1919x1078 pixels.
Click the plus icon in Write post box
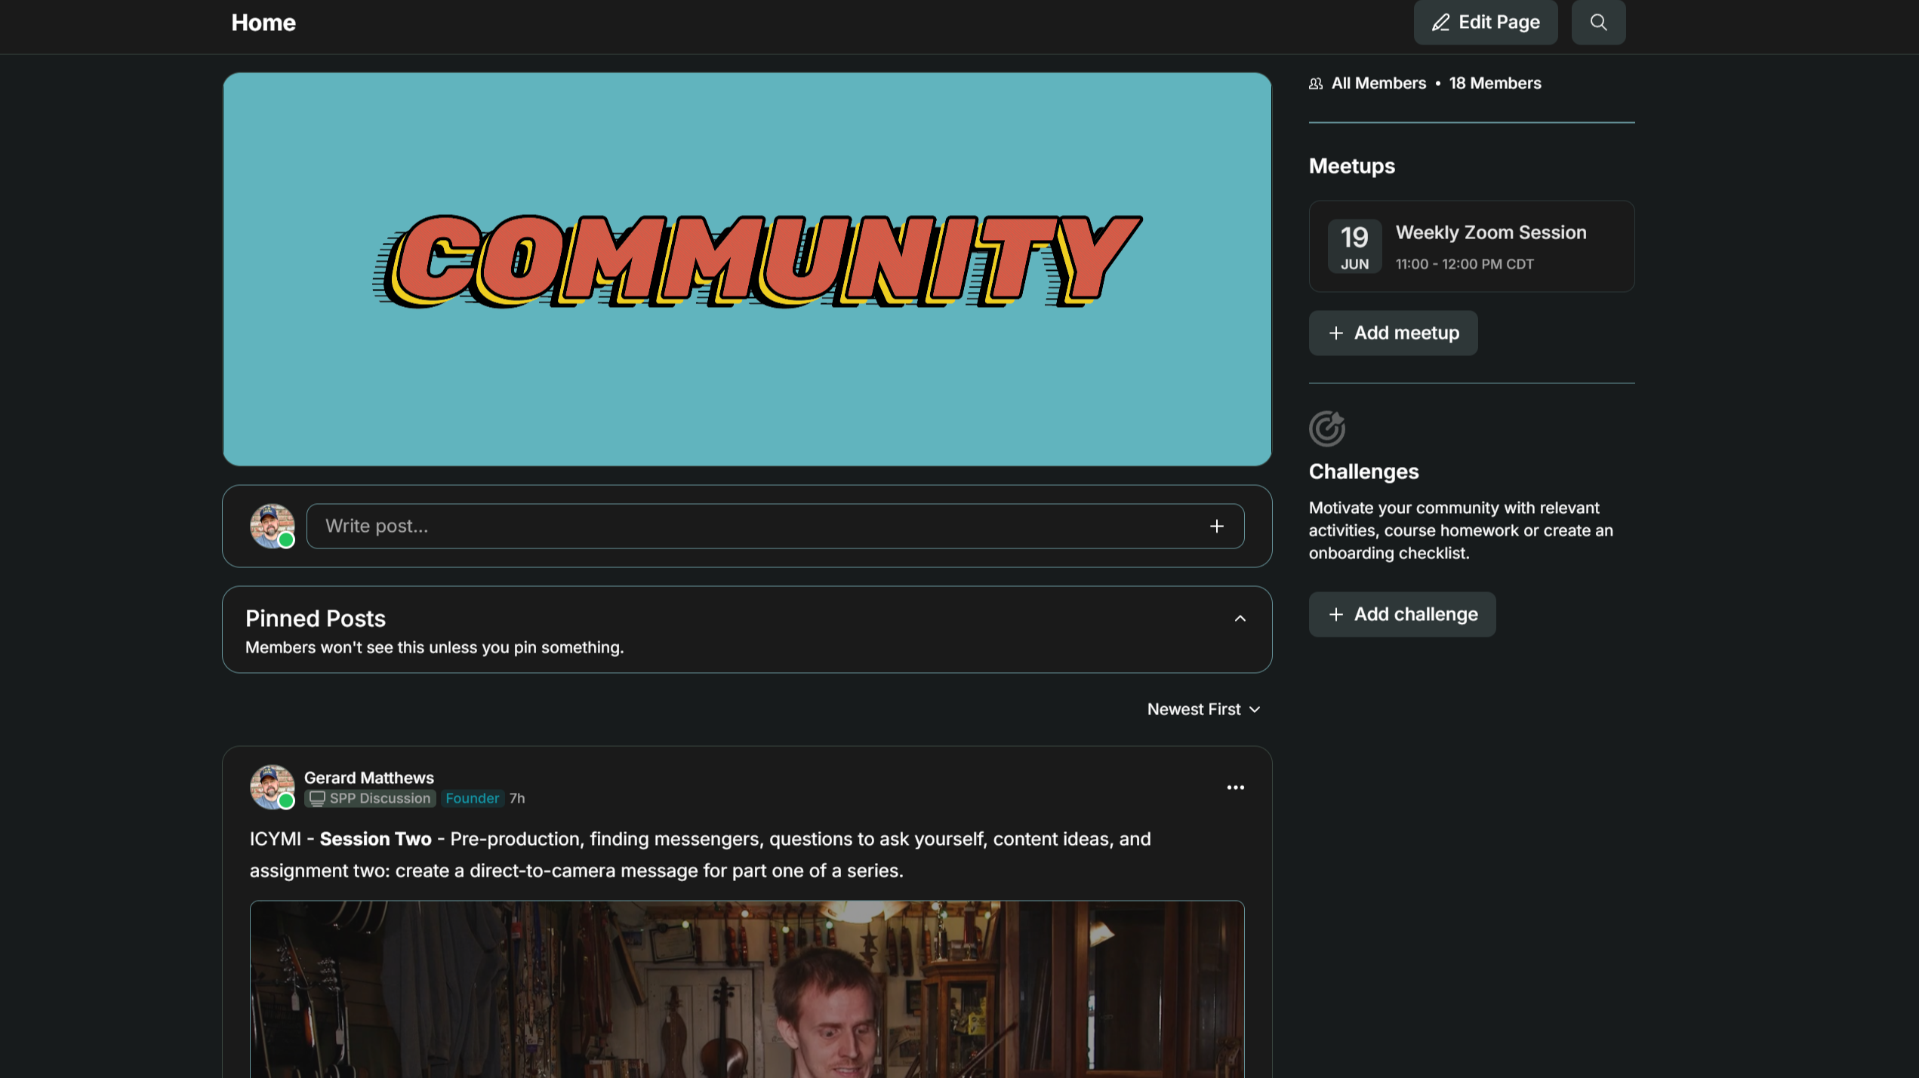tap(1216, 527)
